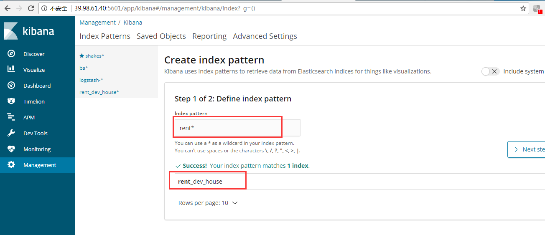
Task: Click the browser extension icon
Action: tap(537, 9)
